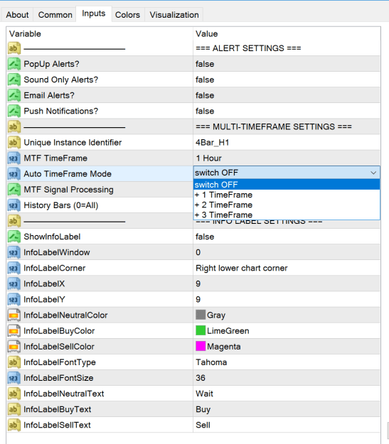Click the integer icon beside MTF TimeFrame
Screen dimensions: 389x444
(x=14, y=158)
